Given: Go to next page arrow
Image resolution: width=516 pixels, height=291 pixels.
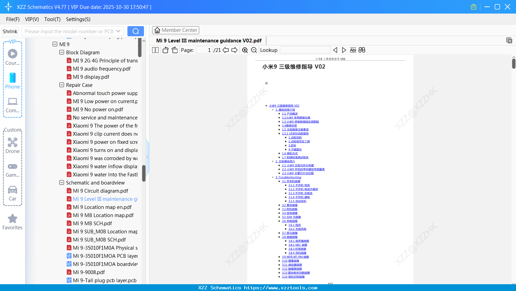Looking at the screenshot, I should click(x=234, y=50).
